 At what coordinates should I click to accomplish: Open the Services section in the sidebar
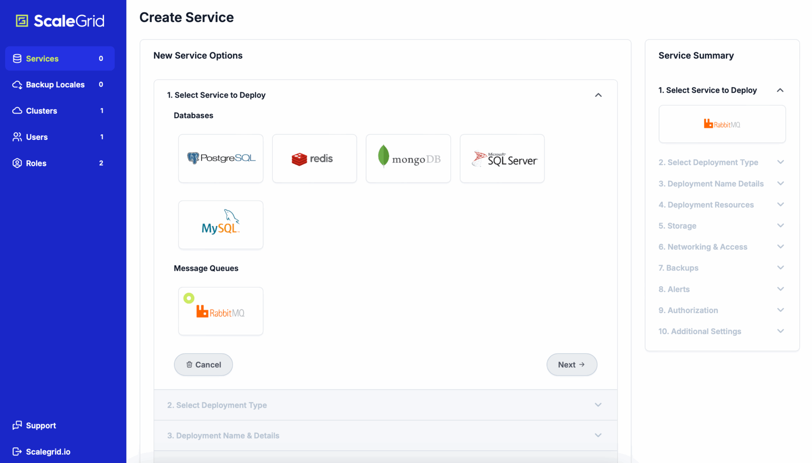click(x=42, y=58)
